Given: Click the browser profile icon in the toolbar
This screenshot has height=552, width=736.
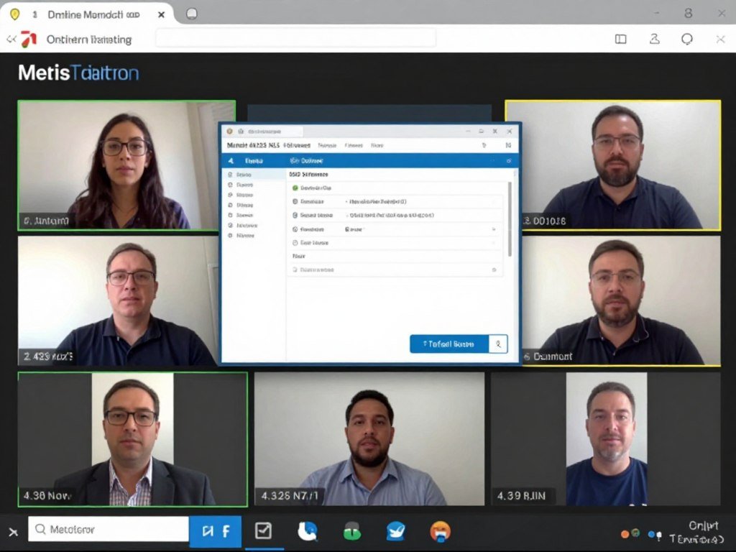Looking at the screenshot, I should point(655,40).
